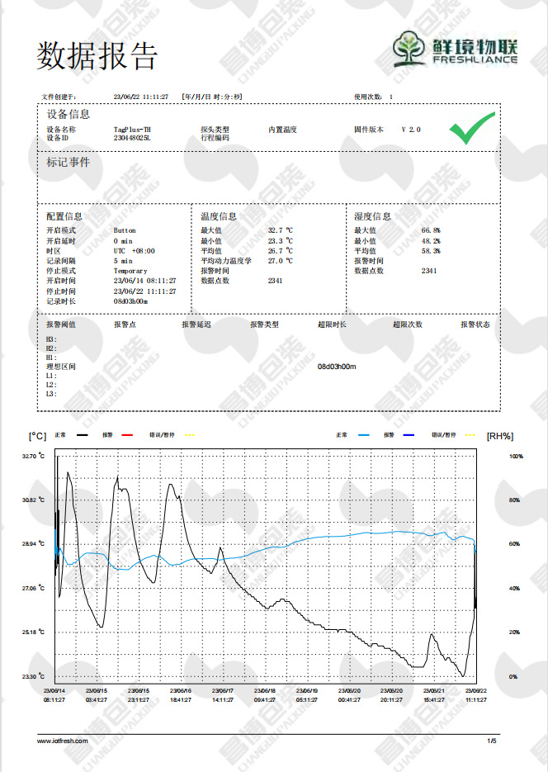Click the [RH%] axis unit label
This screenshot has width=548, height=772.
500,436
